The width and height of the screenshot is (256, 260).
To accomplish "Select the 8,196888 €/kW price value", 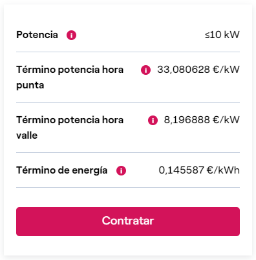I will [202, 120].
